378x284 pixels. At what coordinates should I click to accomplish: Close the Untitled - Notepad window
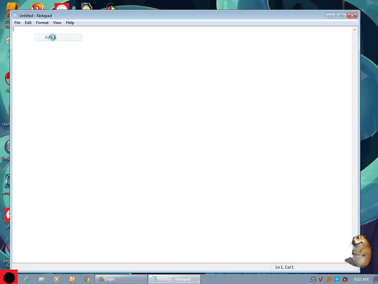tap(352, 16)
